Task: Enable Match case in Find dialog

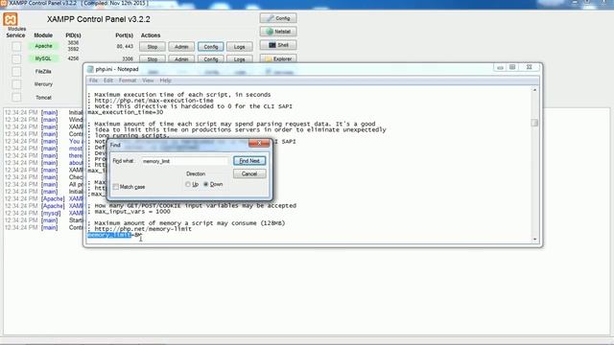Action: tap(116, 187)
